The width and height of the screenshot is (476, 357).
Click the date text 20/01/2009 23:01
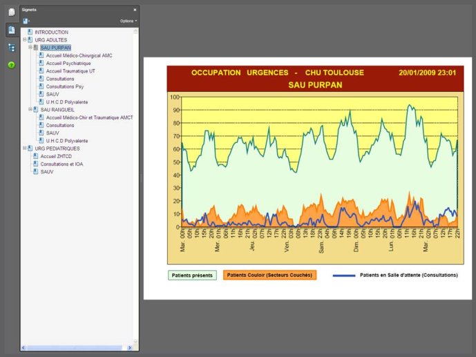click(427, 73)
